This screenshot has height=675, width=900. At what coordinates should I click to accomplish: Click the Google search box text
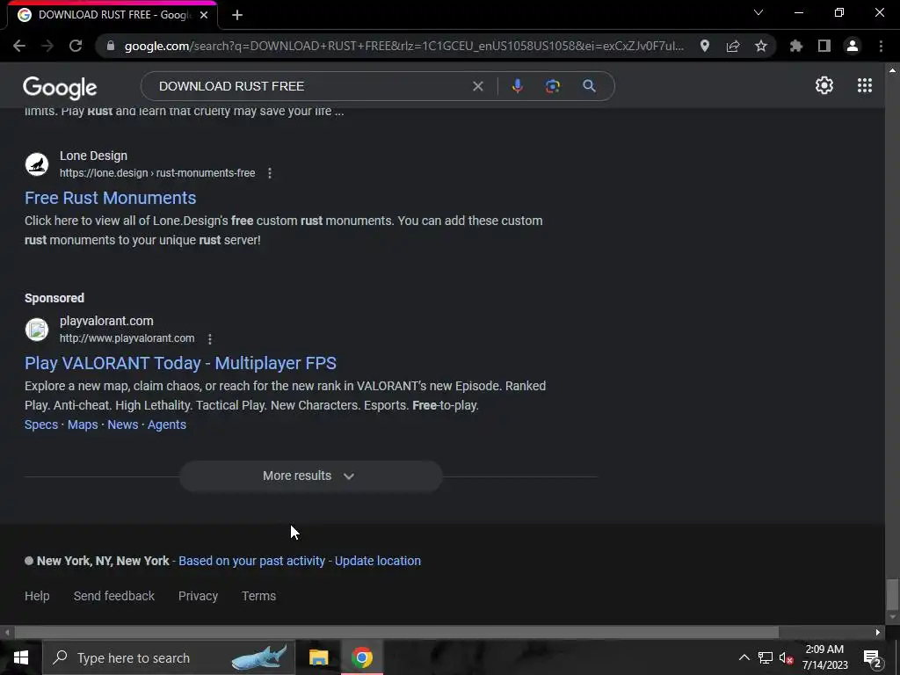(231, 86)
